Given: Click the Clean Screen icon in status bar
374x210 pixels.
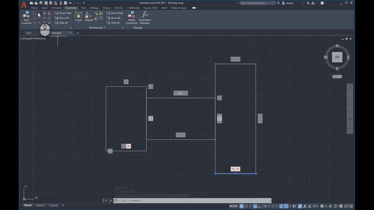Looking at the screenshot, I should click(346, 206).
